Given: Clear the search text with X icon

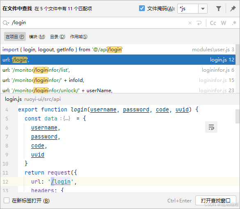Looking at the screenshot, I should (x=190, y=23).
